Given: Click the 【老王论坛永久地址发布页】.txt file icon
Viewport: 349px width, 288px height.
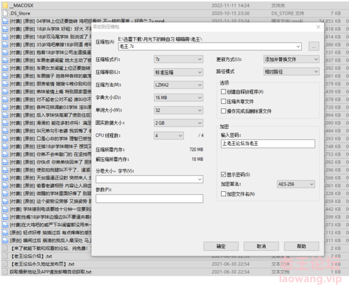Looking at the screenshot, I should (5, 264).
